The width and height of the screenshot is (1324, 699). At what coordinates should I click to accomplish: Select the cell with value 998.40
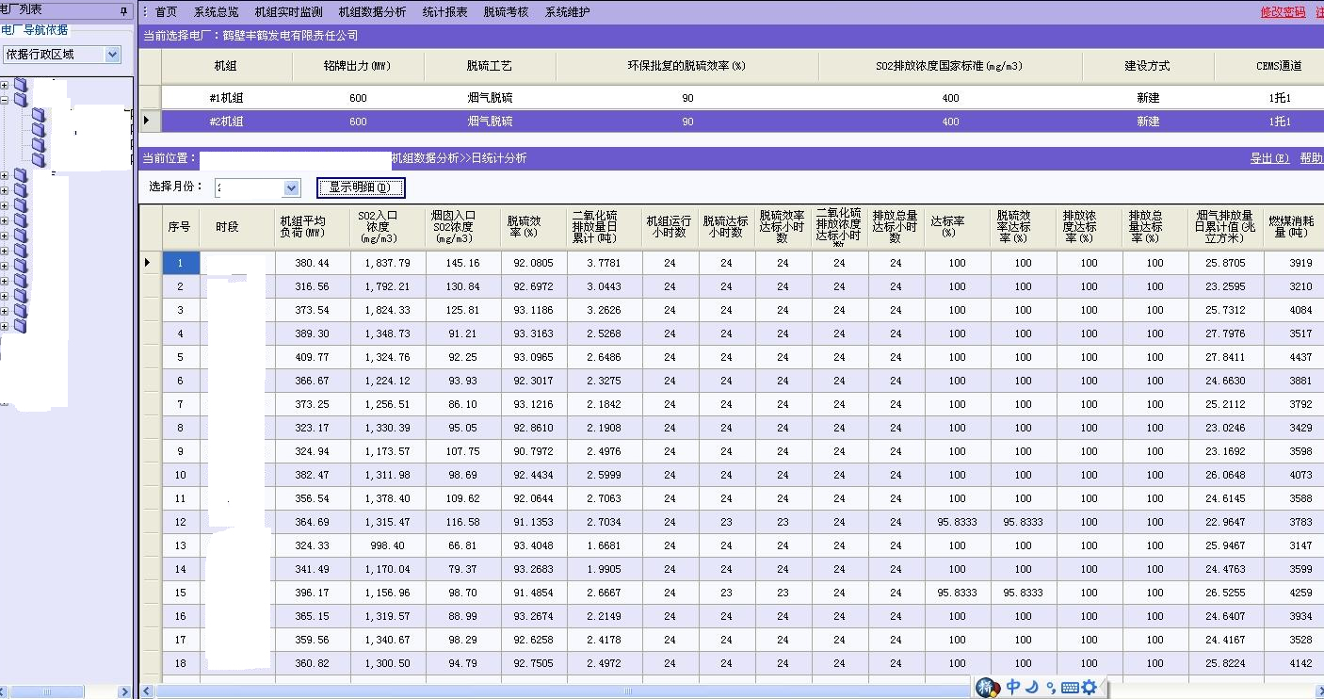pos(387,545)
